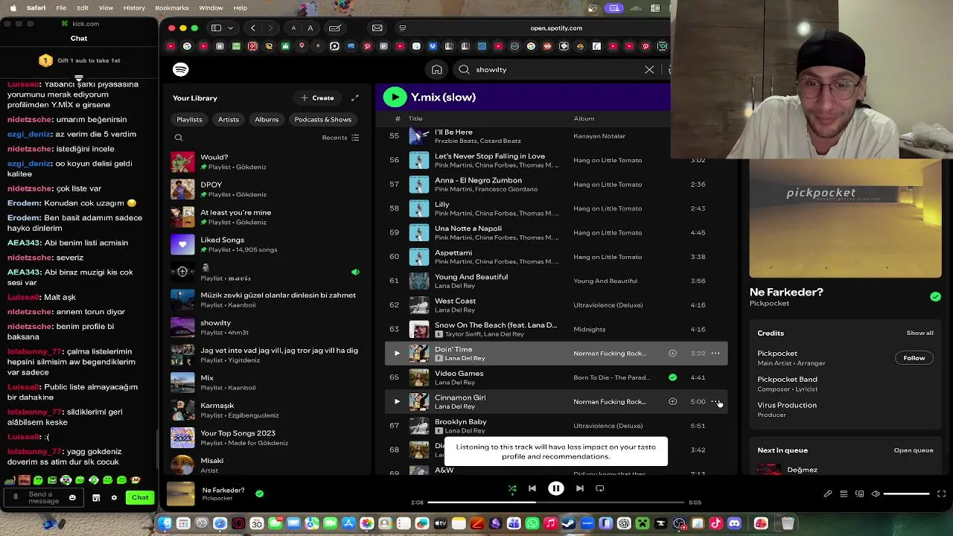Open the more options menu for Doin' Time
The width and height of the screenshot is (953, 536).
pyautogui.click(x=715, y=354)
